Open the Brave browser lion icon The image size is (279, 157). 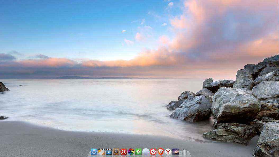tap(161, 152)
